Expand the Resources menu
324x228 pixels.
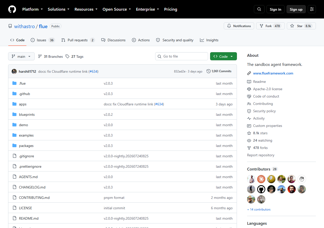click(x=86, y=9)
